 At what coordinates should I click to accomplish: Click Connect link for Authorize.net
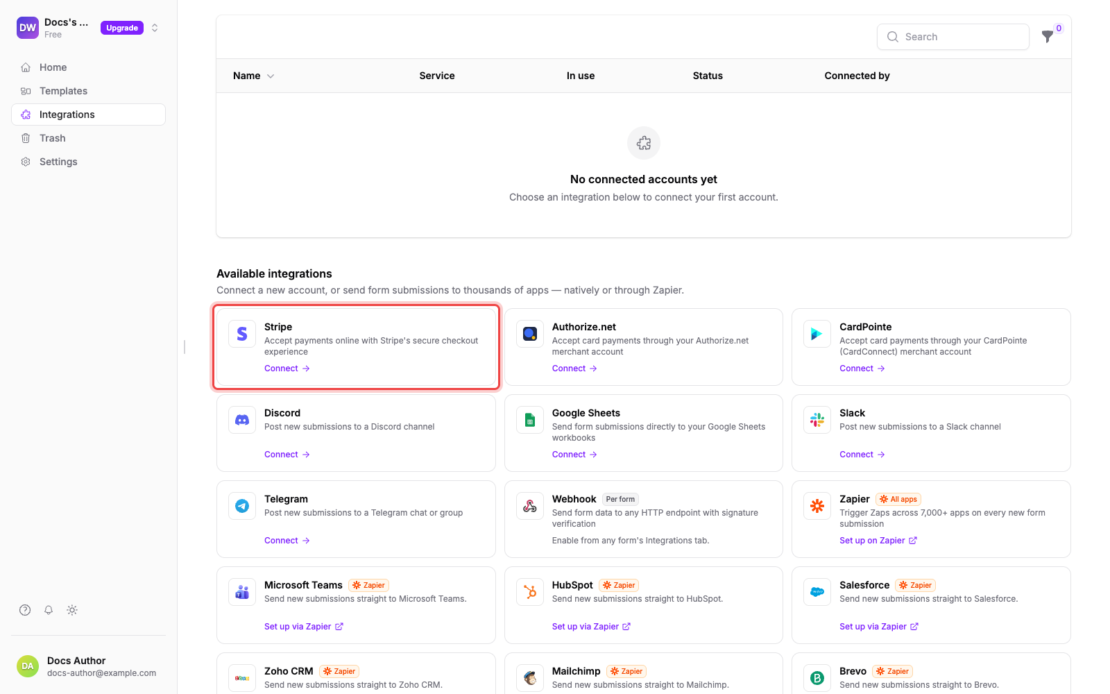click(x=575, y=369)
